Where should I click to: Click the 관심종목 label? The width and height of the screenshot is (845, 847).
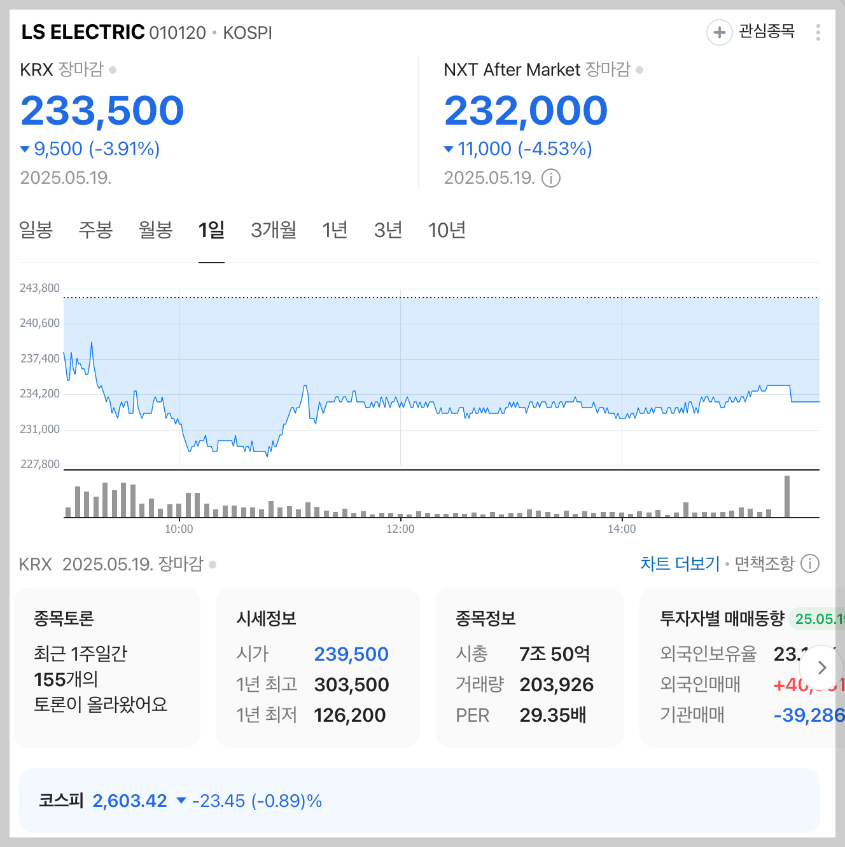click(x=767, y=31)
